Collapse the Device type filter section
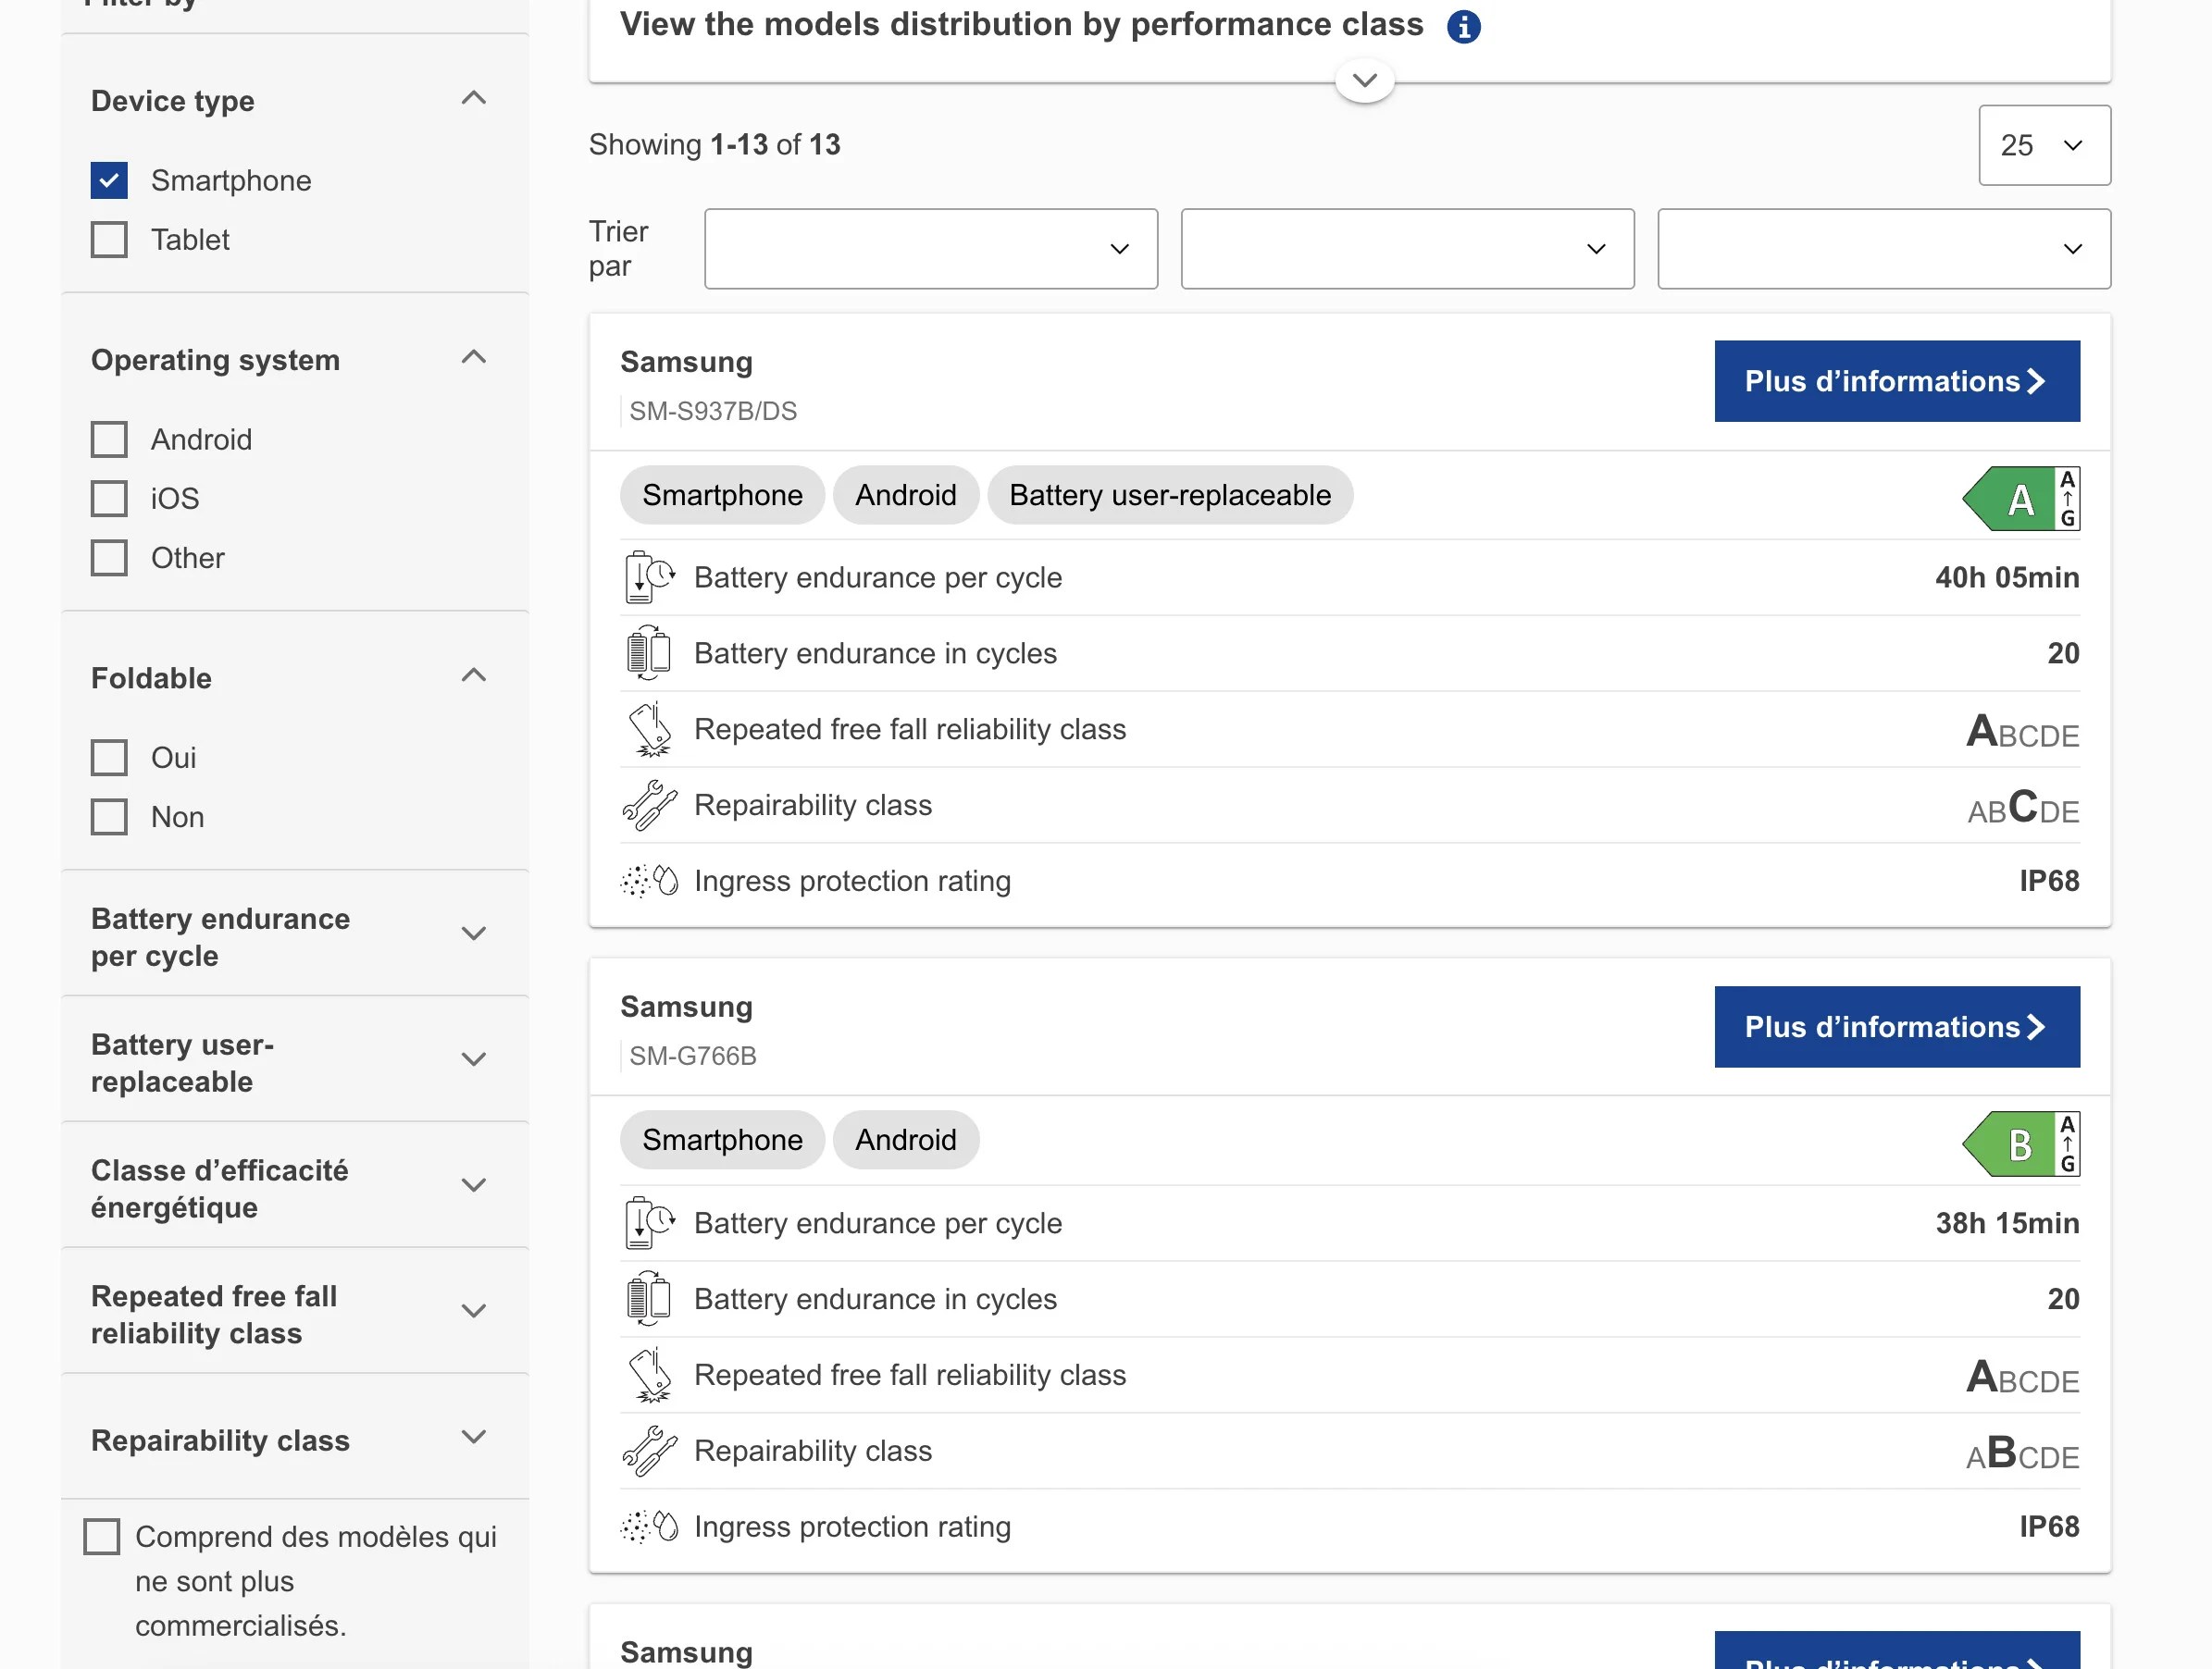This screenshot has width=2212, height=1669. (x=474, y=98)
